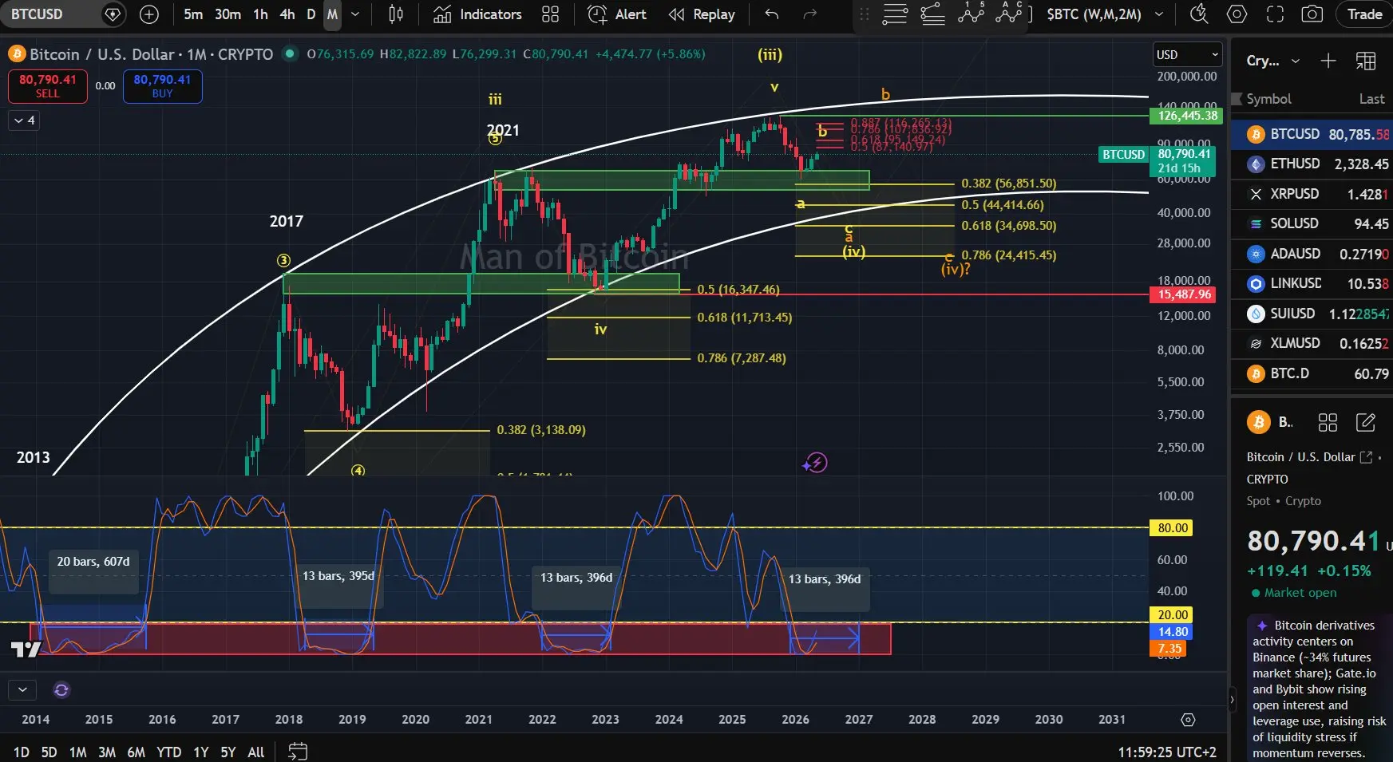Image resolution: width=1393 pixels, height=762 pixels.
Task: Enter fullscreen mode
Action: 1276,14
